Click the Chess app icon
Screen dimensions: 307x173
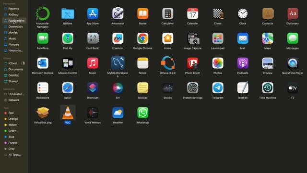click(218, 13)
